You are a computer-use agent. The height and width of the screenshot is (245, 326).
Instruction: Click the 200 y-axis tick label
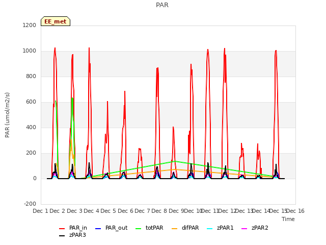pyautogui.click(x=31, y=153)
